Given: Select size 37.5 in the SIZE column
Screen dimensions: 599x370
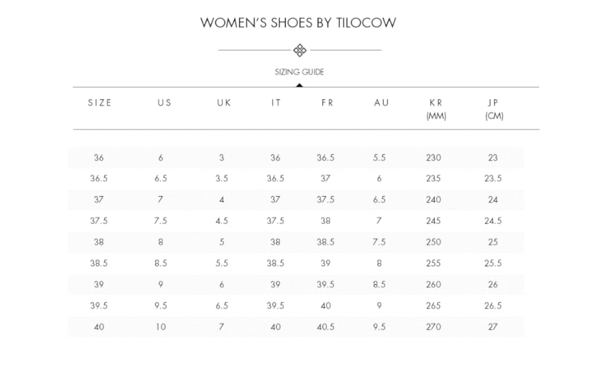Looking at the screenshot, I should click(99, 221).
